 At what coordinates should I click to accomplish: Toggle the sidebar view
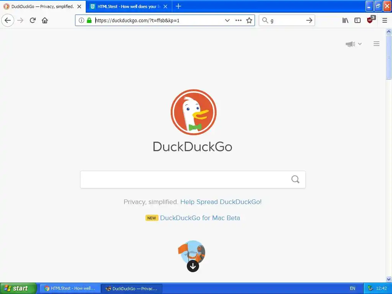click(358, 20)
